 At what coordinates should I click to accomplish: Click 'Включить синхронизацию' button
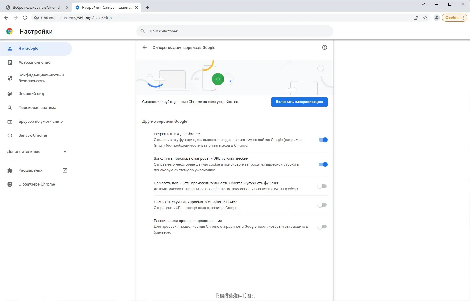299,102
